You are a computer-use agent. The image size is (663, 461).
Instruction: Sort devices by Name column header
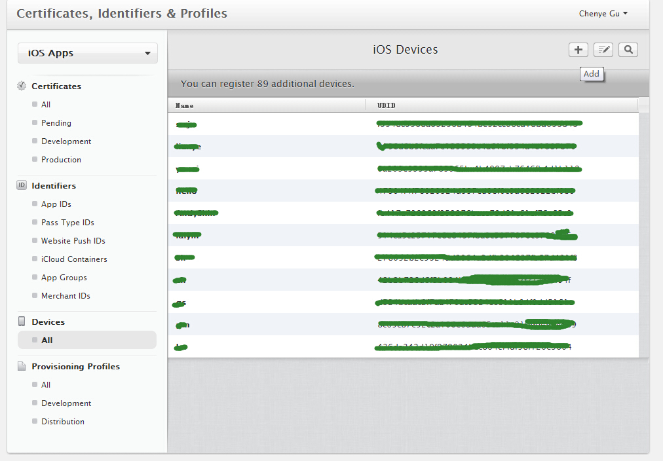pyautogui.click(x=267, y=105)
